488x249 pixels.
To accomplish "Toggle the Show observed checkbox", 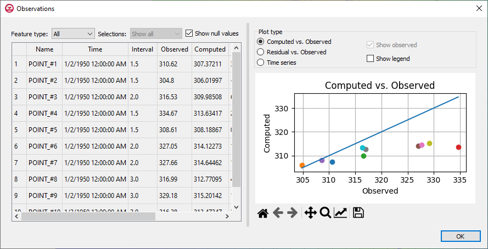I will coord(370,45).
